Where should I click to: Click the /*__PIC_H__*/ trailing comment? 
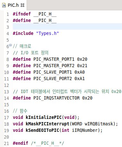[x=48, y=143]
